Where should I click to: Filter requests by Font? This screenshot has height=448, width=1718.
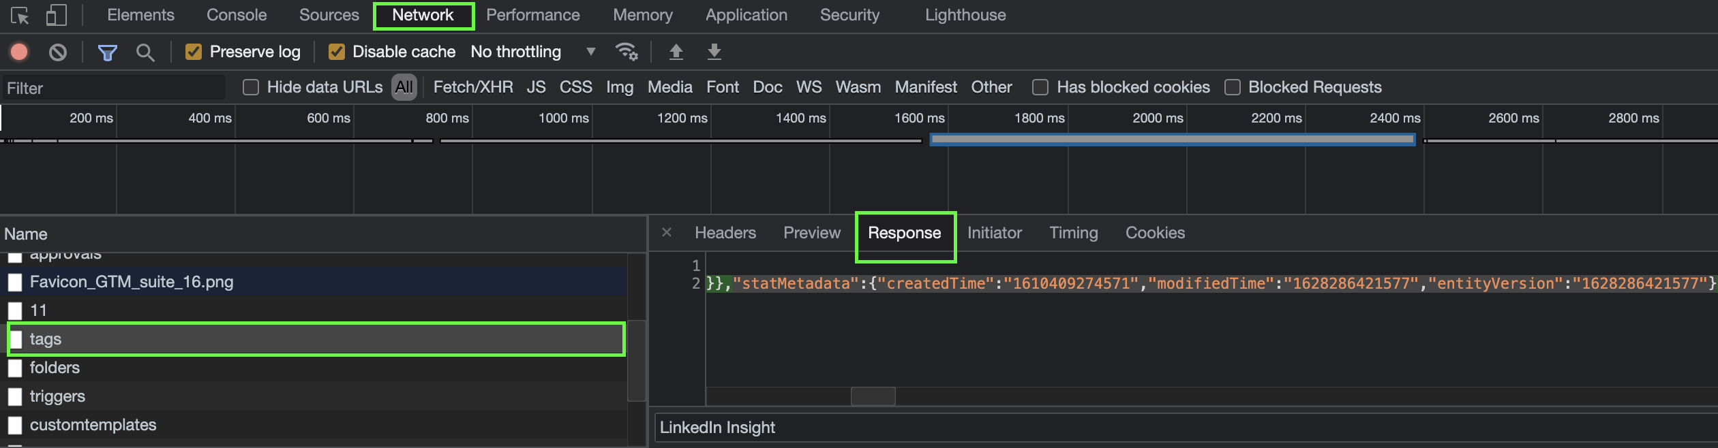[x=723, y=87]
